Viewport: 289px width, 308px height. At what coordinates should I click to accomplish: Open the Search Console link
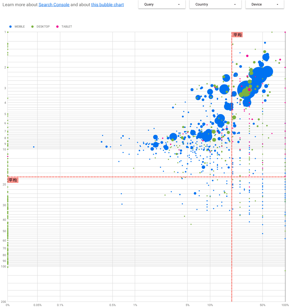(54, 5)
